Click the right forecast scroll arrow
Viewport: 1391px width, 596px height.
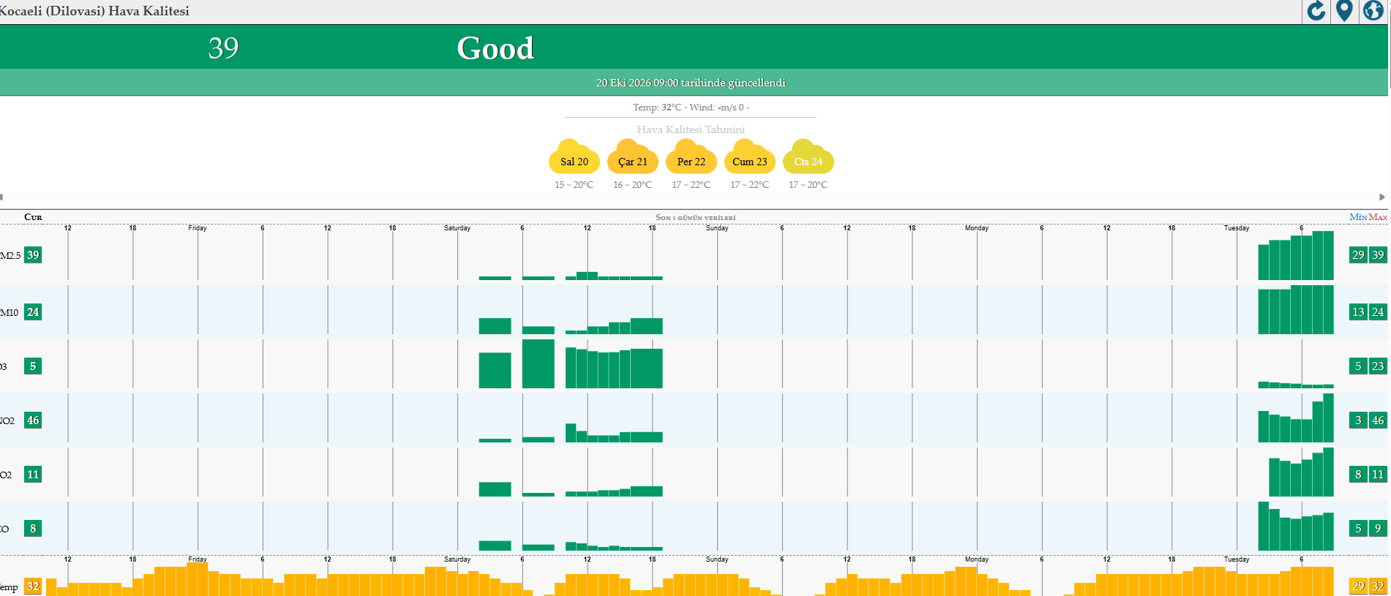pyautogui.click(x=1381, y=197)
